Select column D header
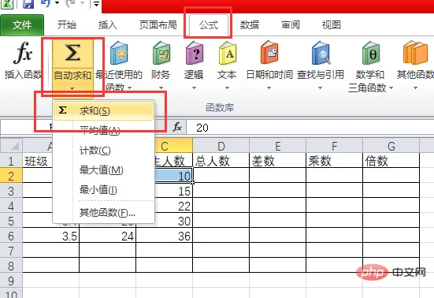The image size is (434, 298). (x=221, y=146)
